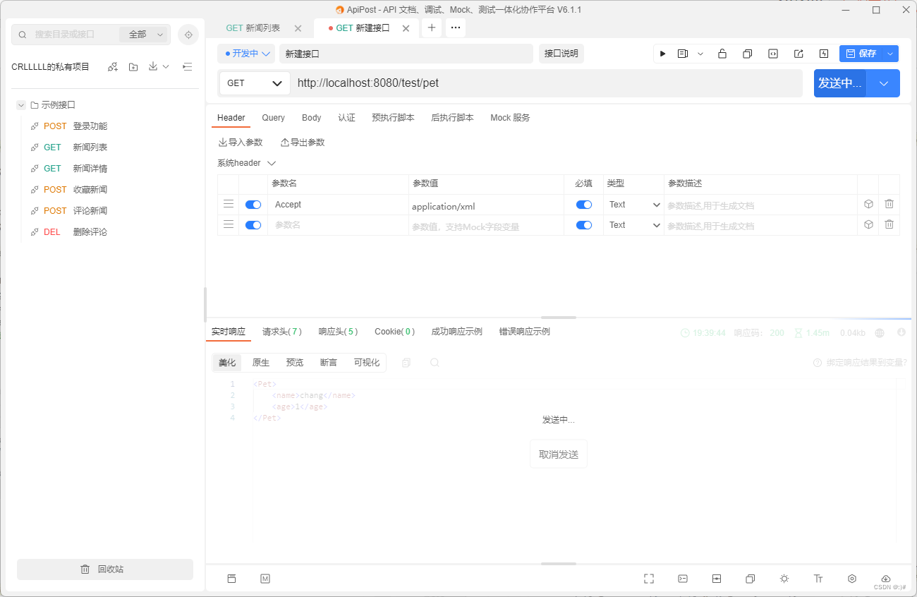Switch to the Body tab
917x597 pixels.
[x=311, y=118]
